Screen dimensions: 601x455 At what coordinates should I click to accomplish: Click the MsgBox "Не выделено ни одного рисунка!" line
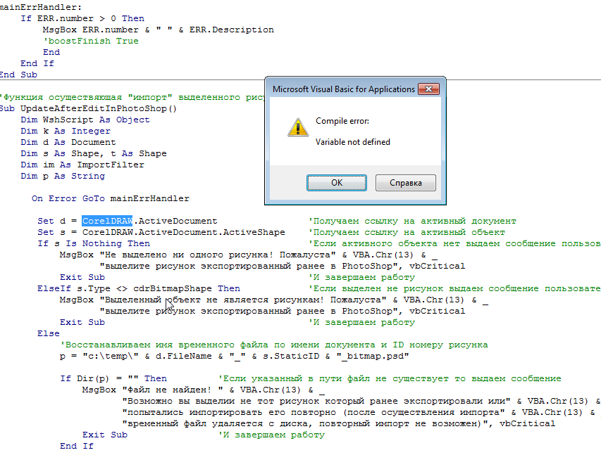(249, 255)
